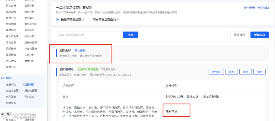The height and width of the screenshot is (121, 275).
Task: Select 所有商品运费叠加 radio option
Action: (x=90, y=20)
